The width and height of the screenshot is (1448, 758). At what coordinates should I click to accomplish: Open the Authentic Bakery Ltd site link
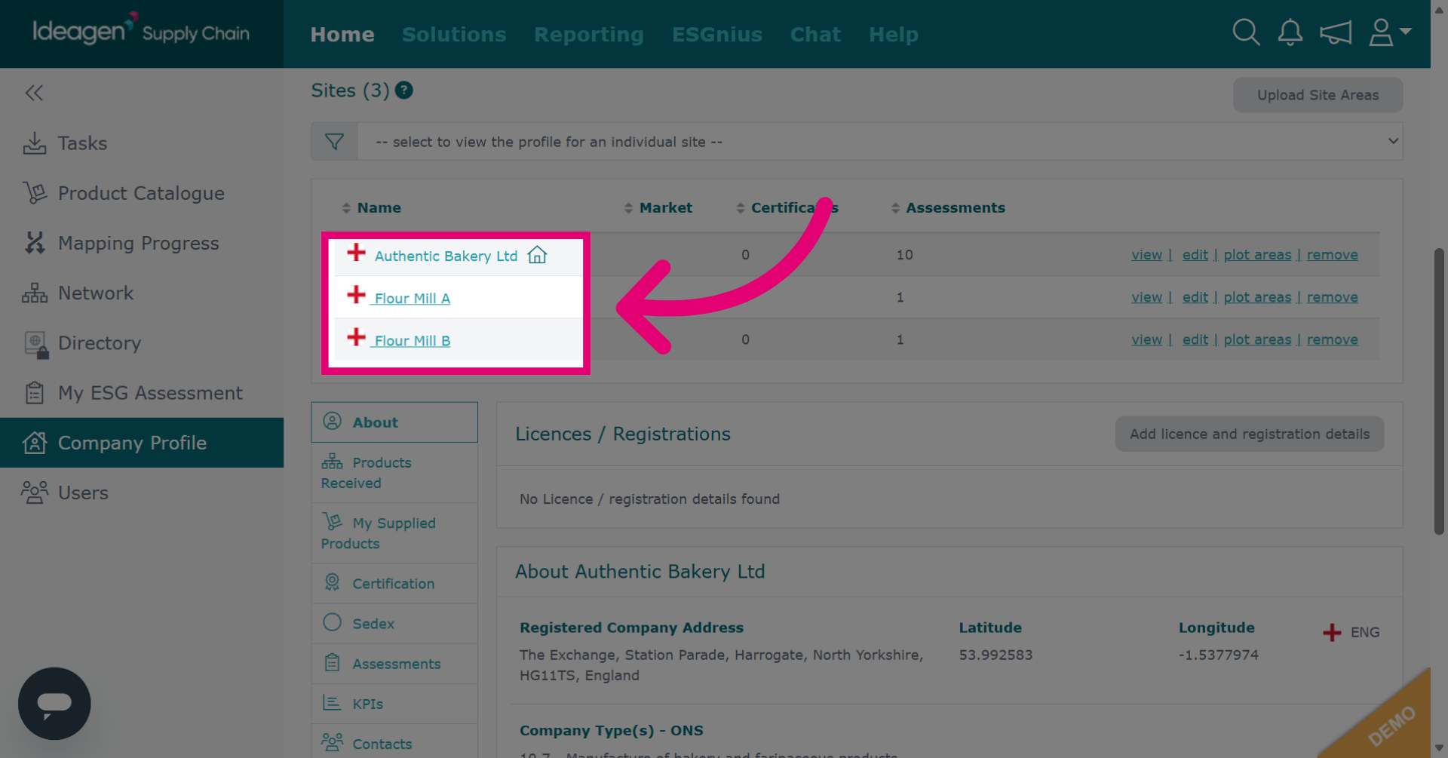446,256
